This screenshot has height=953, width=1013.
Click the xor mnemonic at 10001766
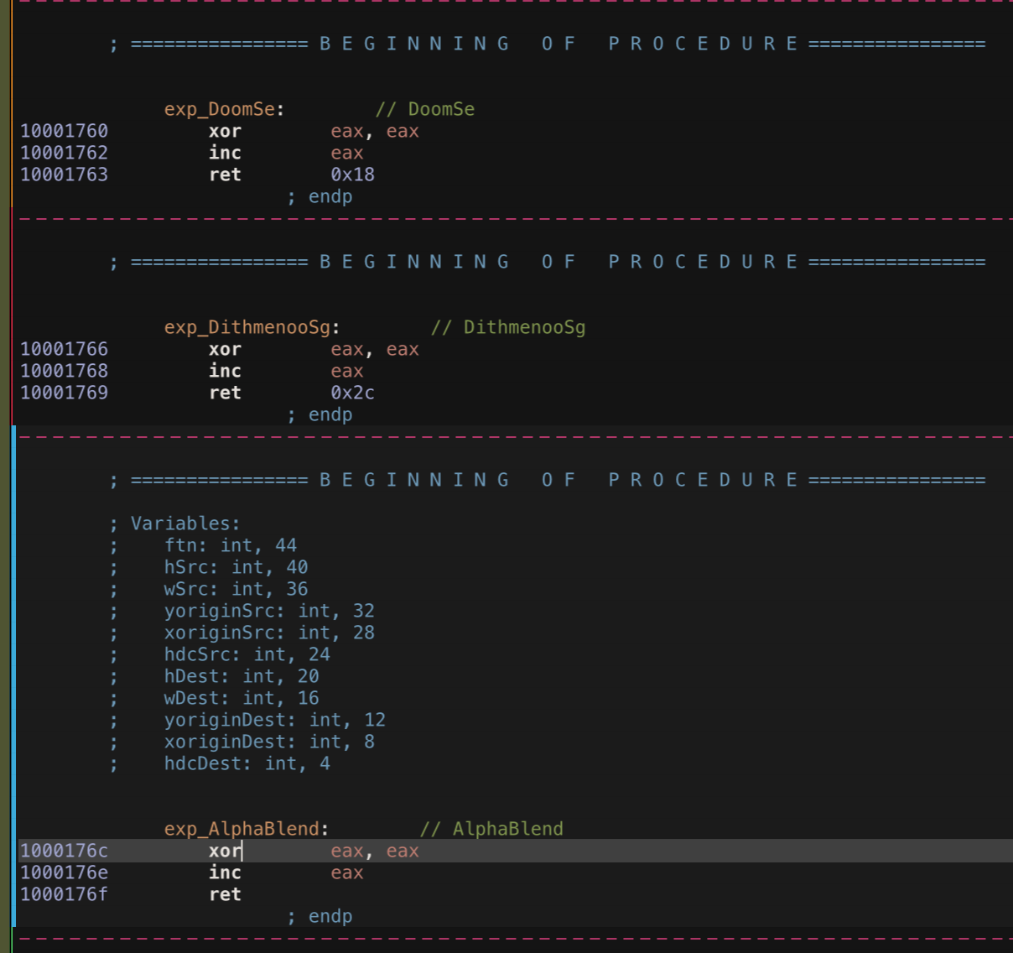click(x=225, y=349)
